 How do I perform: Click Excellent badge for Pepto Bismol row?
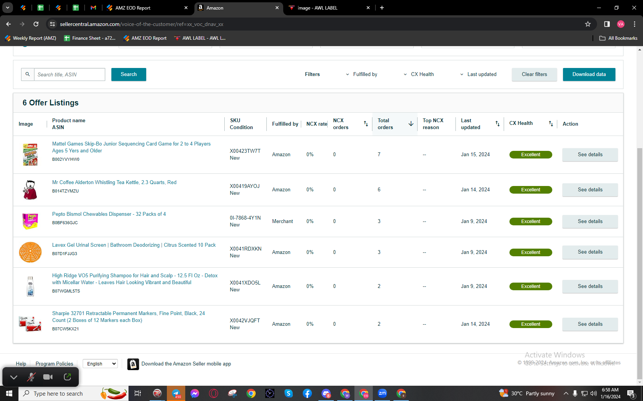(x=530, y=222)
